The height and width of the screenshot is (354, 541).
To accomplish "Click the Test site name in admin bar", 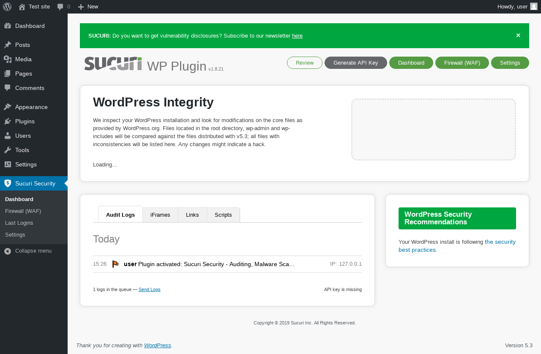I will [x=39, y=7].
